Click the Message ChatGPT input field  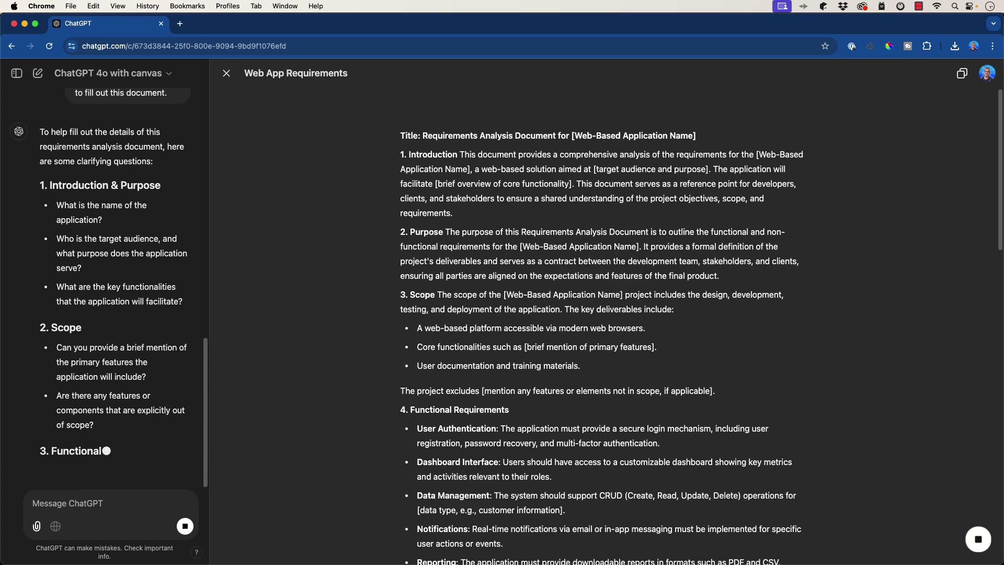coord(99,503)
